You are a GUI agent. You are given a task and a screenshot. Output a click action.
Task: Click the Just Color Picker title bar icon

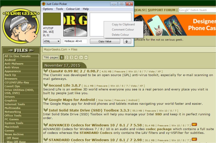tap(43, 4)
